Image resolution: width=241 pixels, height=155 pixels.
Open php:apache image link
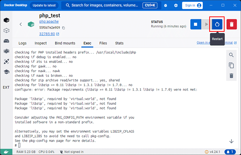click(x=49, y=22)
